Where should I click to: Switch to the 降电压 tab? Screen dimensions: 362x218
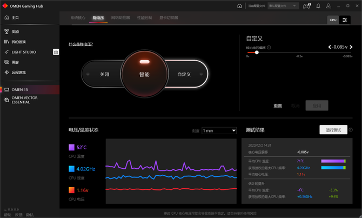(98, 18)
